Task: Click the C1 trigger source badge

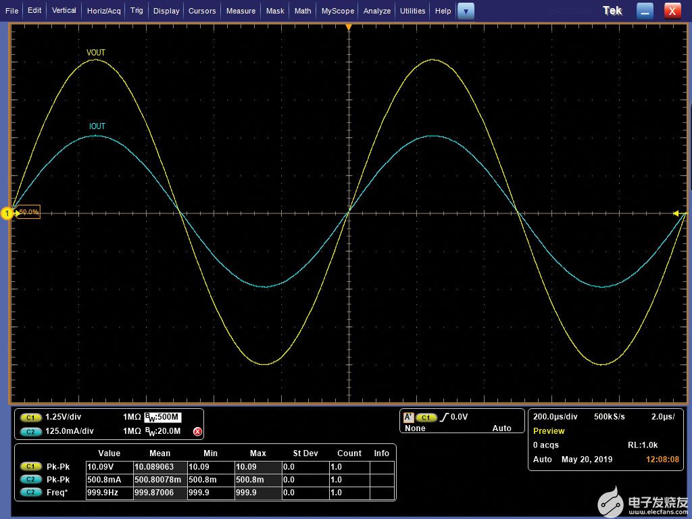Action: (x=426, y=417)
